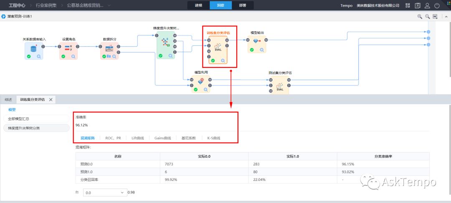Screen dimensions: 451x203
Task: Switch to the 洞察 mode tab
Action: click(220, 5)
